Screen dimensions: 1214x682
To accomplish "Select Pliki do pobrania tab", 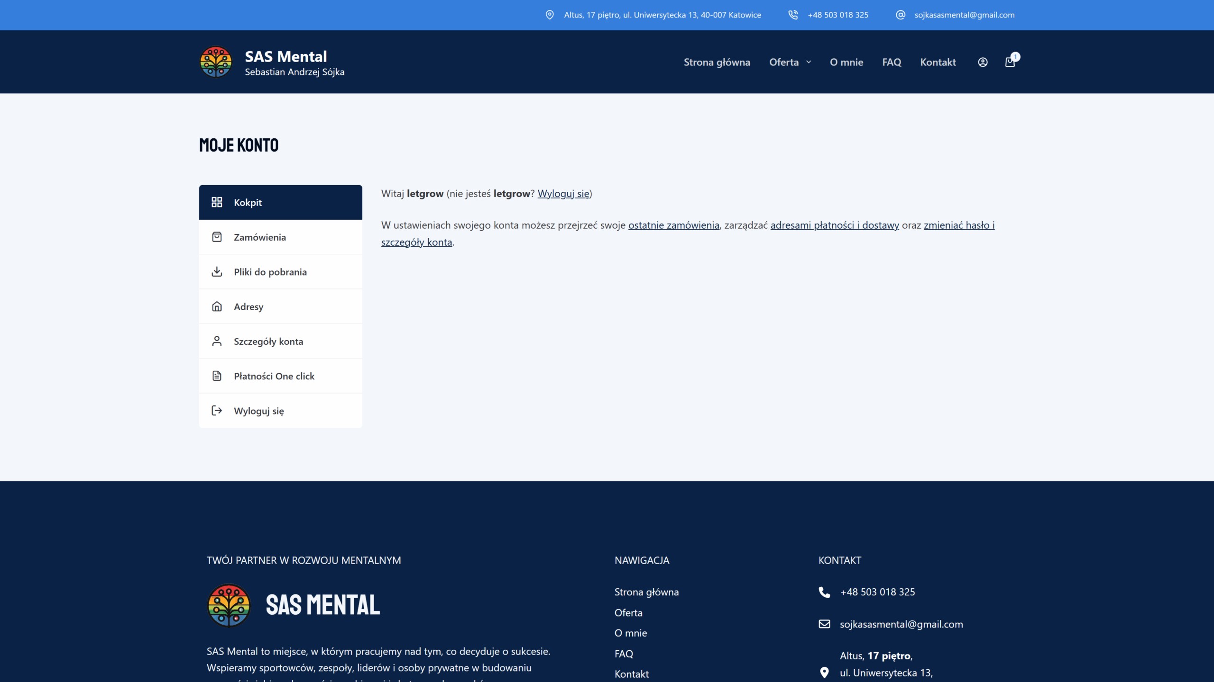I will (270, 272).
